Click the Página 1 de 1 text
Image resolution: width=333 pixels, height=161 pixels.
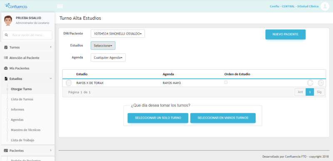click(x=80, y=92)
